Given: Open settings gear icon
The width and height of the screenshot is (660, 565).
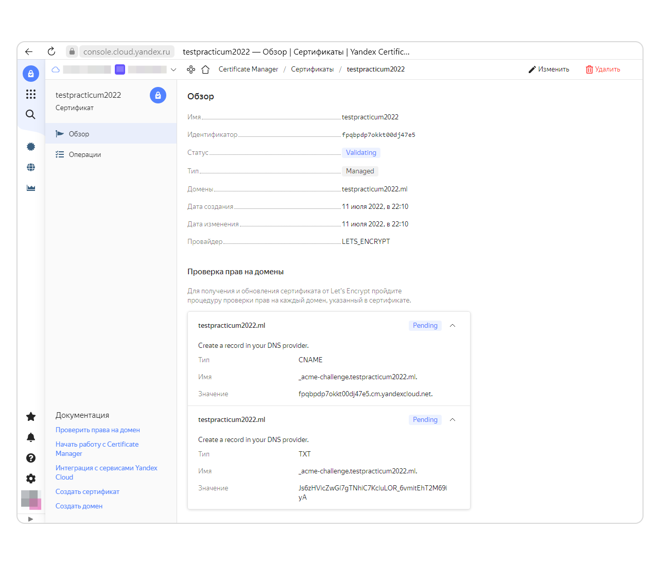Looking at the screenshot, I should point(31,479).
